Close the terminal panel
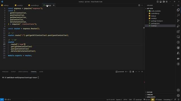The width and height of the screenshot is (181, 101). (142, 72)
